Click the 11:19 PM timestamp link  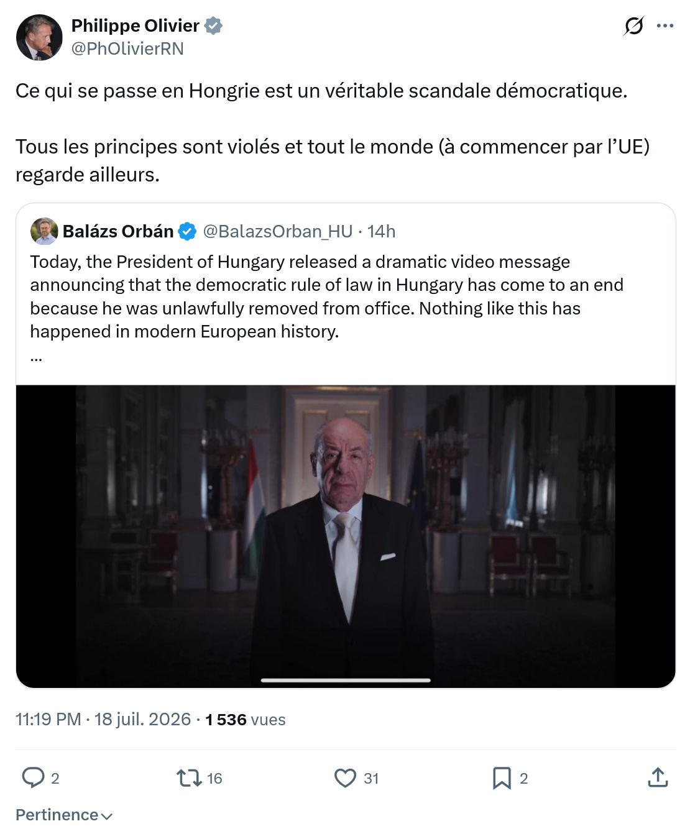point(48,719)
